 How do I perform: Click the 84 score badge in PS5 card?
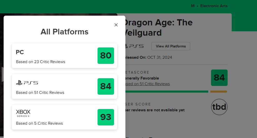point(106,86)
